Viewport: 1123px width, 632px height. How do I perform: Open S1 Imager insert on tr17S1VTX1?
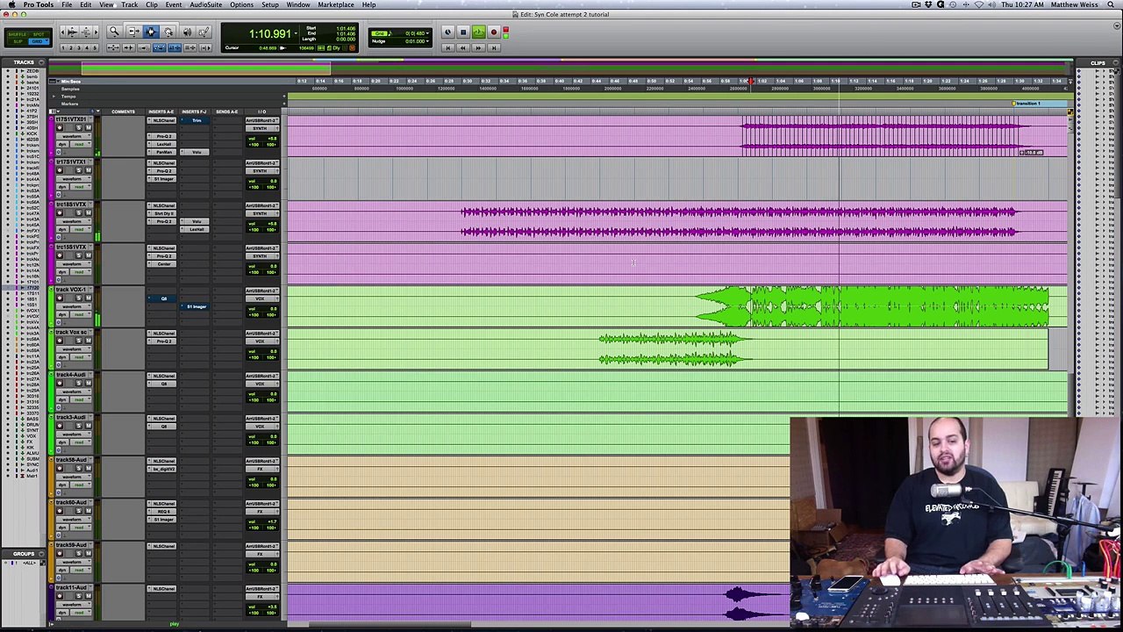tap(162, 179)
